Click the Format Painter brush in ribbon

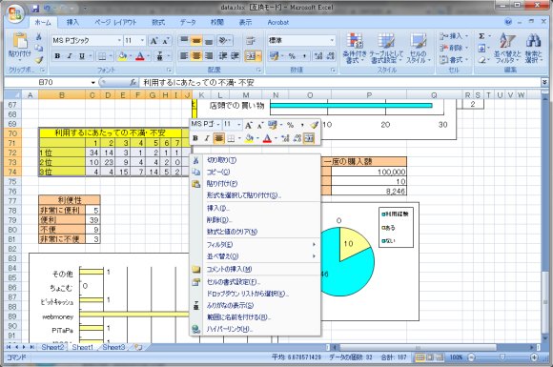coord(38,60)
